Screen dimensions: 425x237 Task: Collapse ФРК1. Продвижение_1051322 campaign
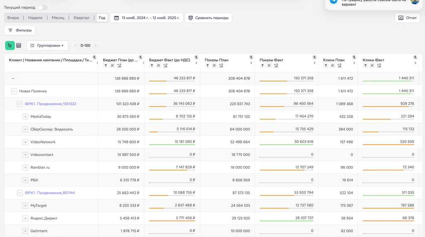pos(20,104)
